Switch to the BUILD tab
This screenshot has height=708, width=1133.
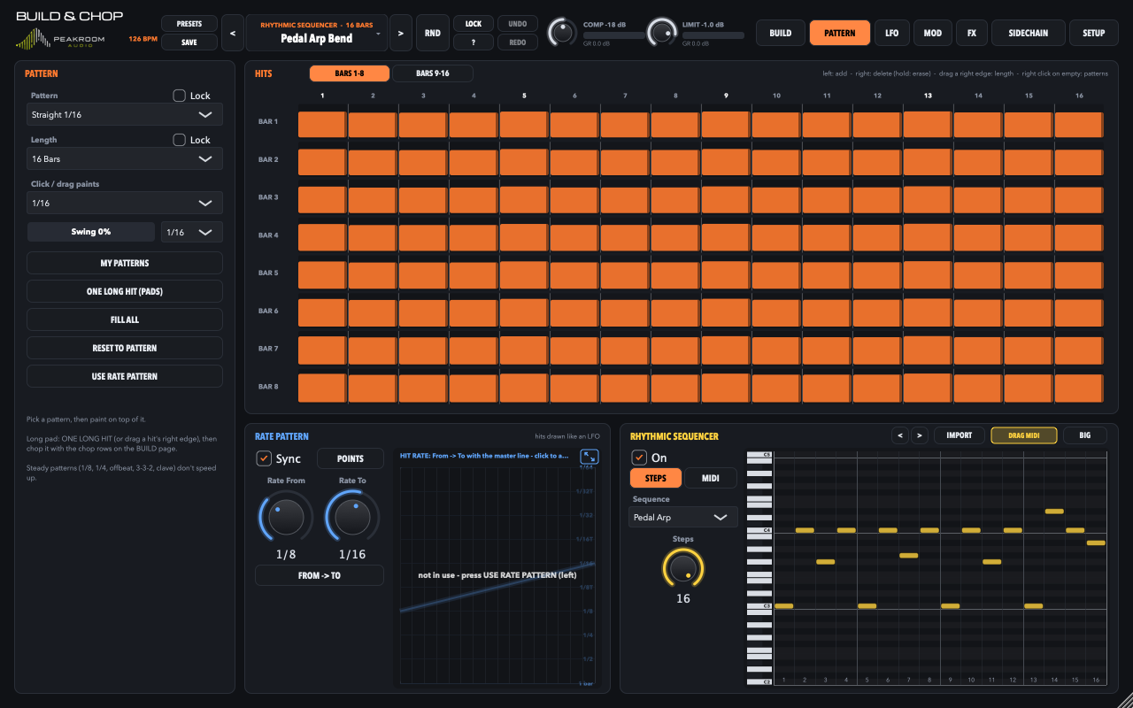point(781,33)
